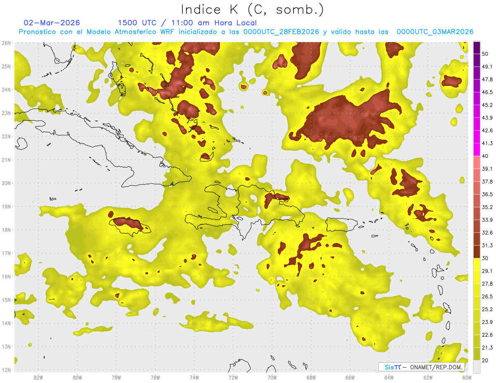Click the 76W longitude axis label
Image resolution: width=496 pixels, height=383 pixels.
tap(155, 377)
